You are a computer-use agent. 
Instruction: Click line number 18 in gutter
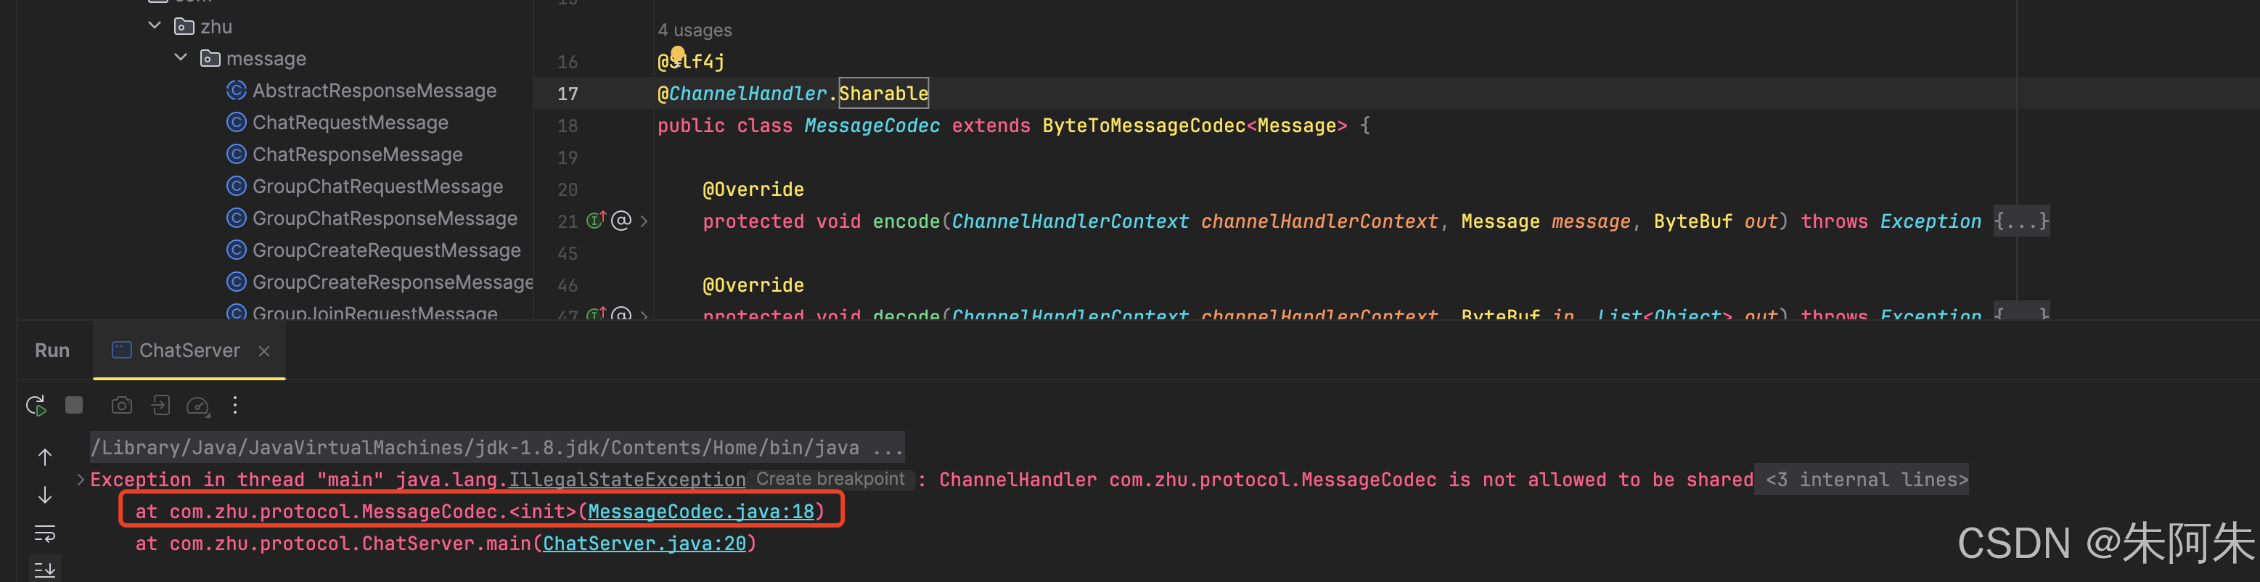568,126
